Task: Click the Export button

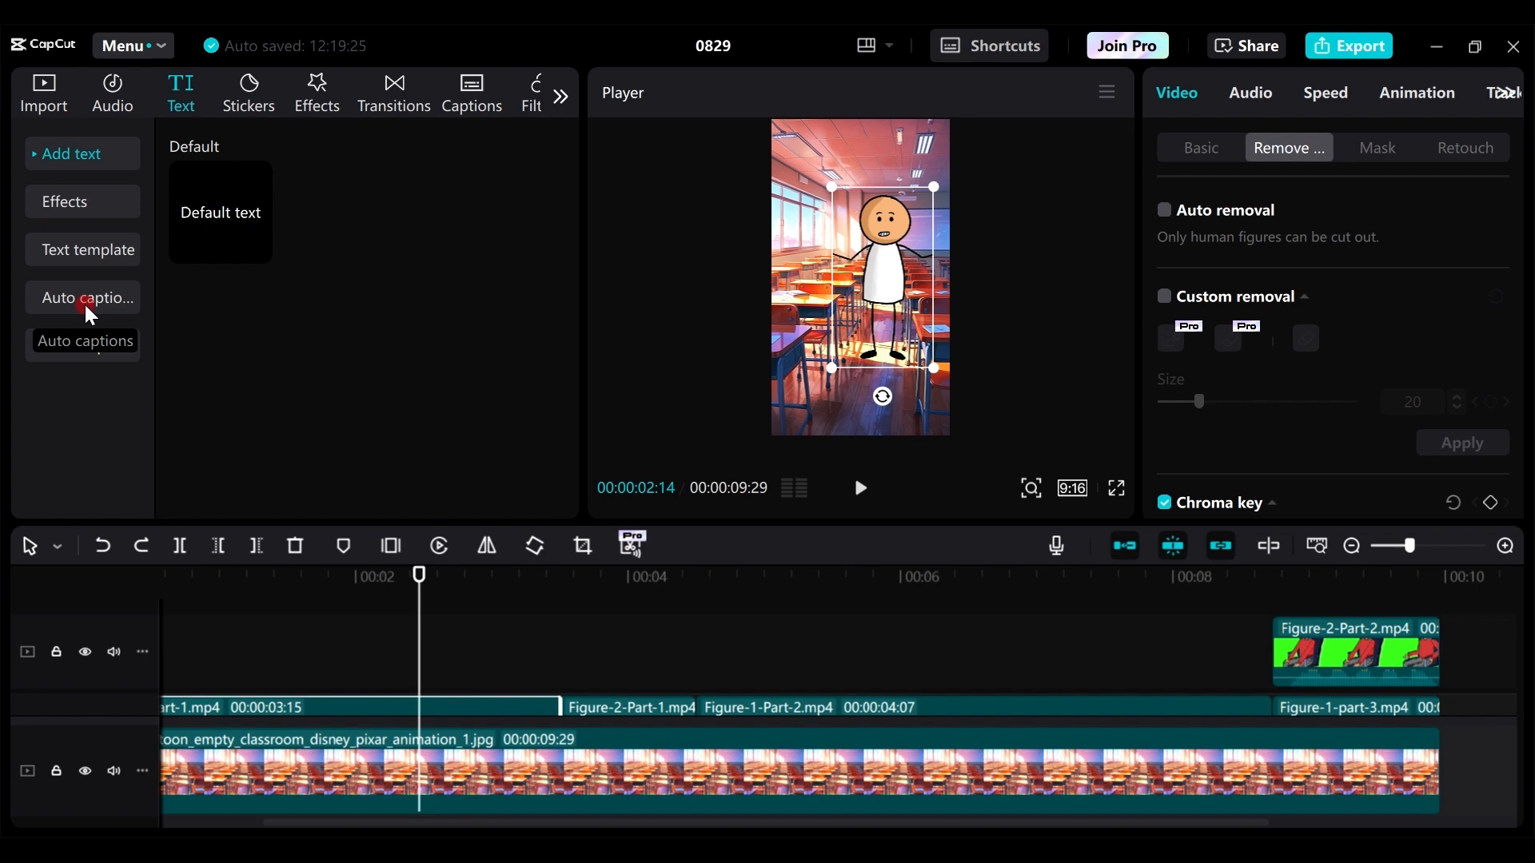Action: (x=1350, y=46)
